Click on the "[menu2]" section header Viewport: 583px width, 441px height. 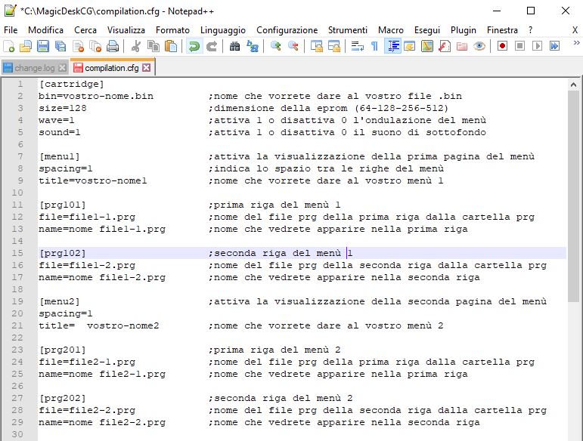(x=60, y=301)
